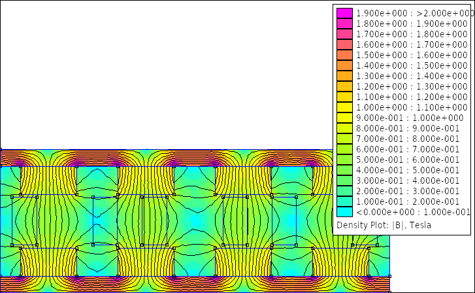Click the swatch beside 7.000e-001 : 8.000e-001
Image resolution: width=475 pixels, height=293 pixels.
point(344,139)
